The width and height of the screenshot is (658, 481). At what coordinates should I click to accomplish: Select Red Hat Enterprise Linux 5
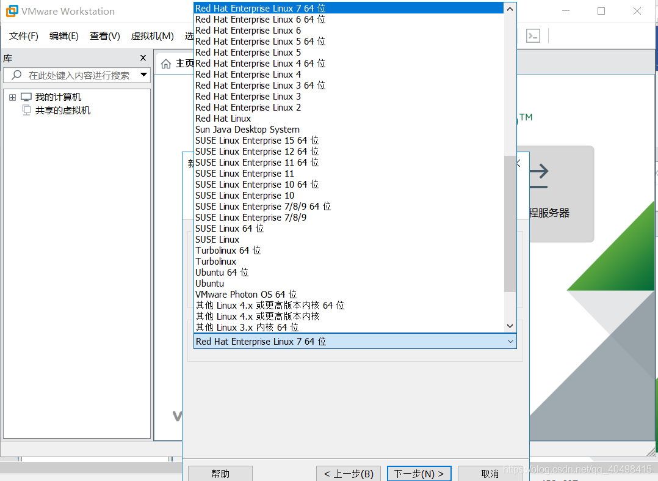(349, 53)
